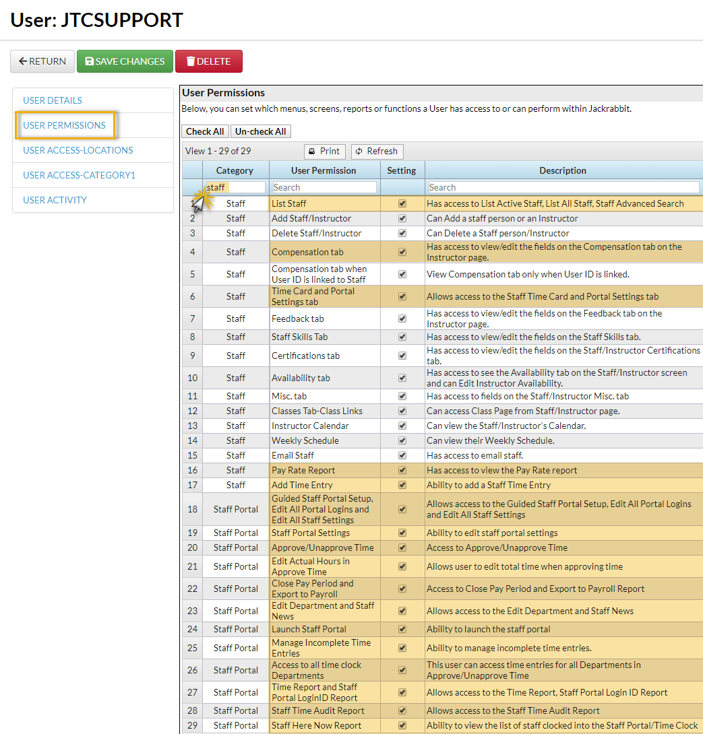The height and width of the screenshot is (734, 703).
Task: Click the Description search field
Action: click(563, 187)
